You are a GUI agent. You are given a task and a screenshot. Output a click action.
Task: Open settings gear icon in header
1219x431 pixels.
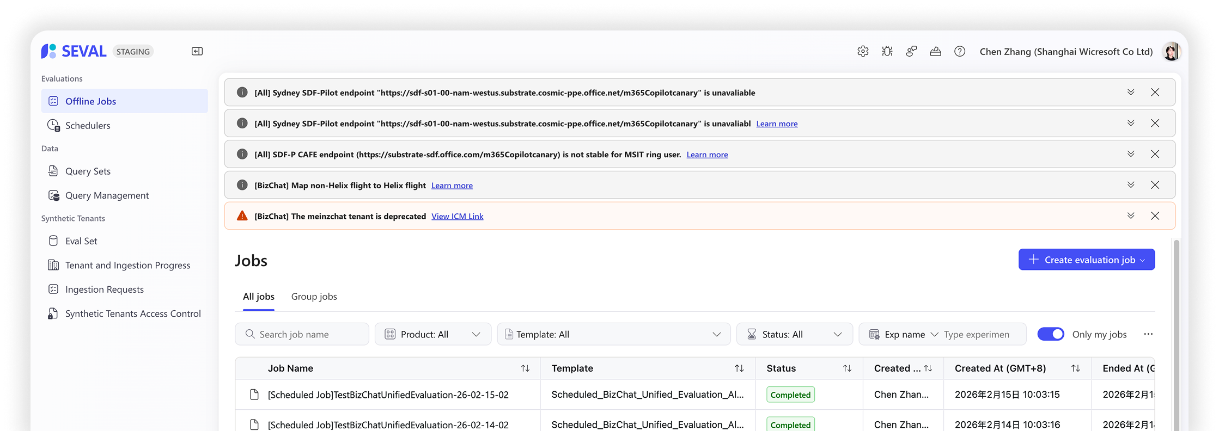[x=863, y=51]
